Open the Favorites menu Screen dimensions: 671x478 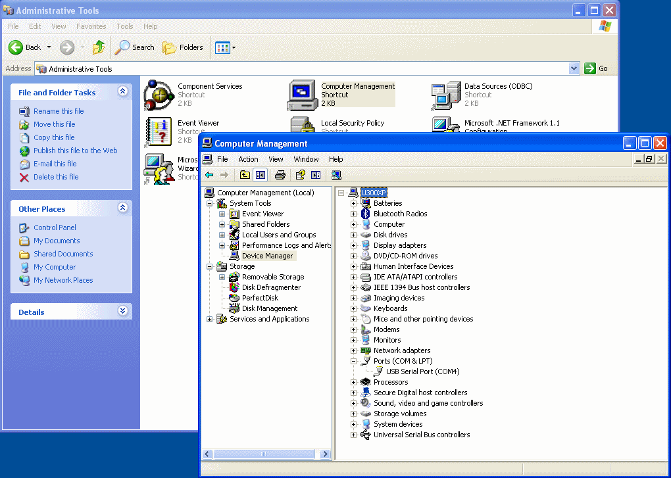coord(91,26)
